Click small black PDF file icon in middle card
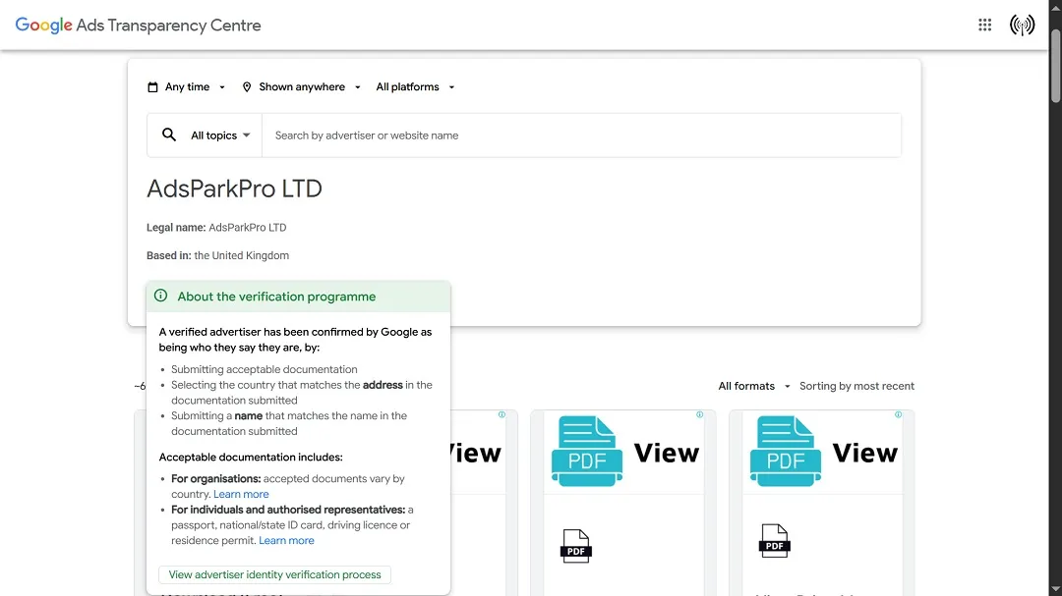1062x596 pixels. tap(575, 546)
